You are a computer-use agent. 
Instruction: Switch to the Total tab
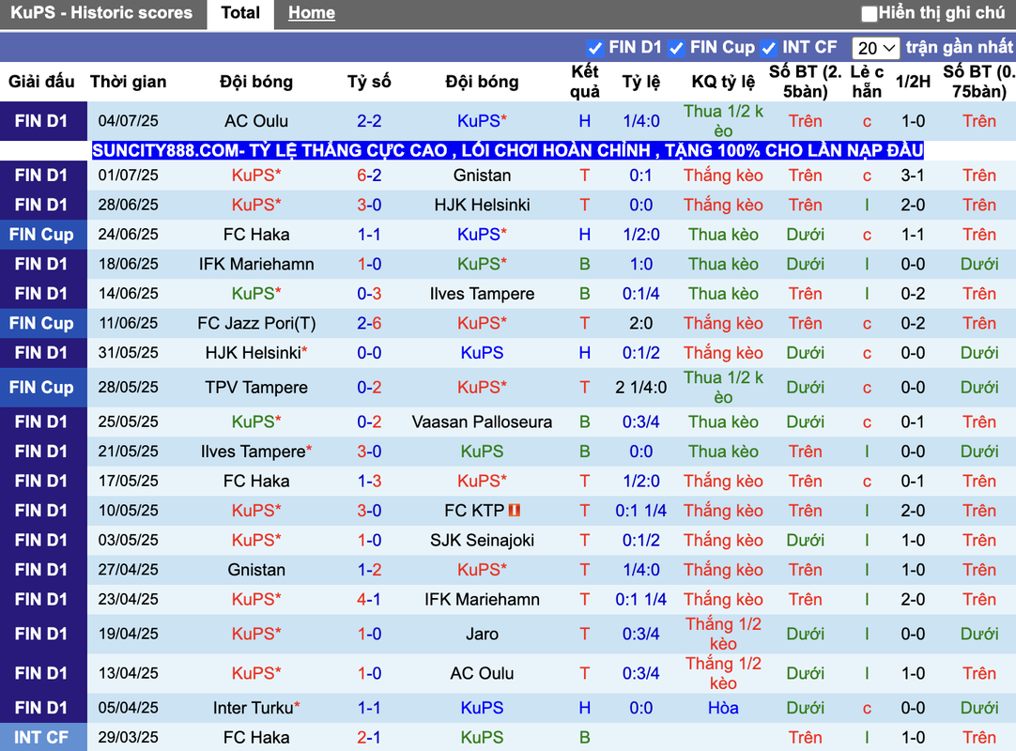(240, 13)
